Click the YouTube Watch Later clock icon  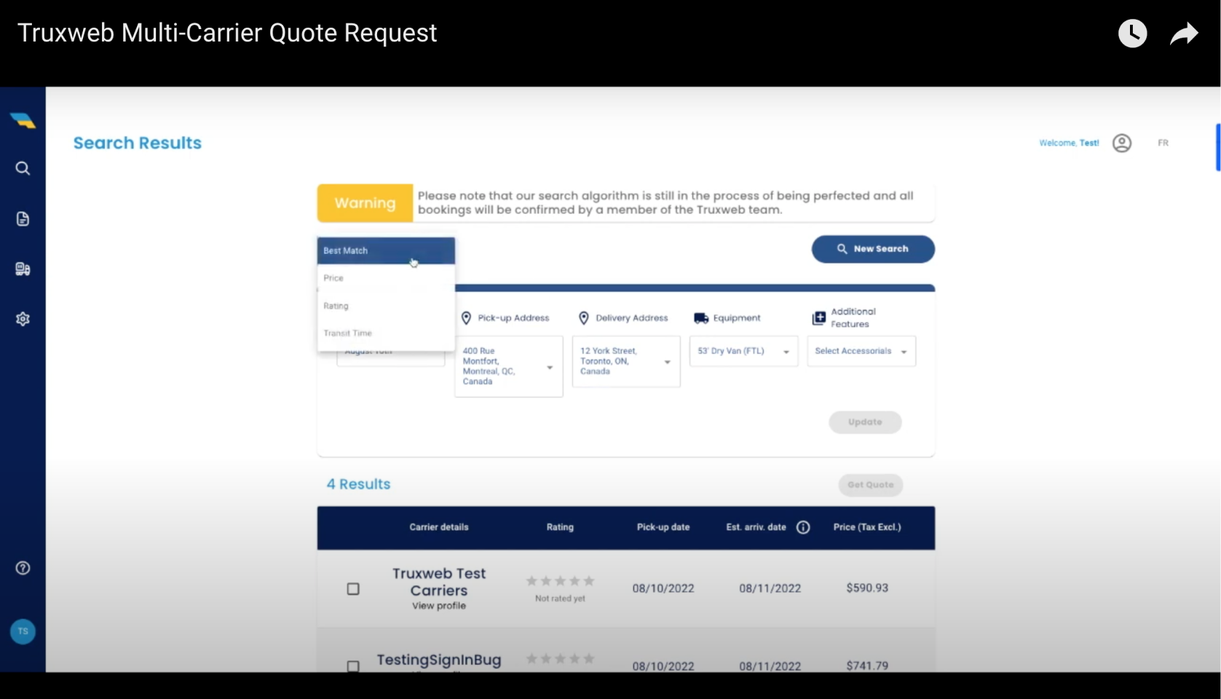tap(1132, 33)
